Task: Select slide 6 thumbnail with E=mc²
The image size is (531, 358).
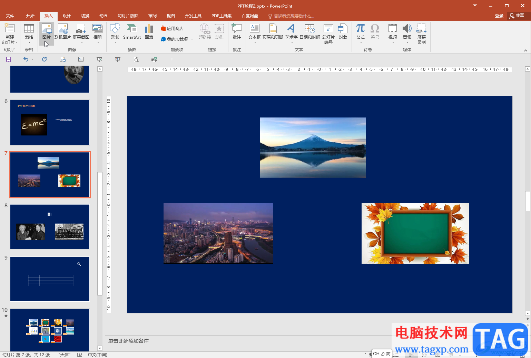Action: (x=50, y=123)
